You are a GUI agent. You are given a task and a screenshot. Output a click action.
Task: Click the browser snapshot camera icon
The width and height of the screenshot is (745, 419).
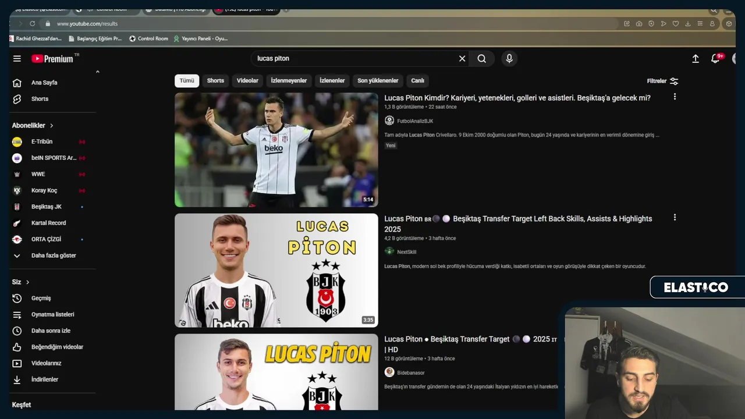click(639, 24)
